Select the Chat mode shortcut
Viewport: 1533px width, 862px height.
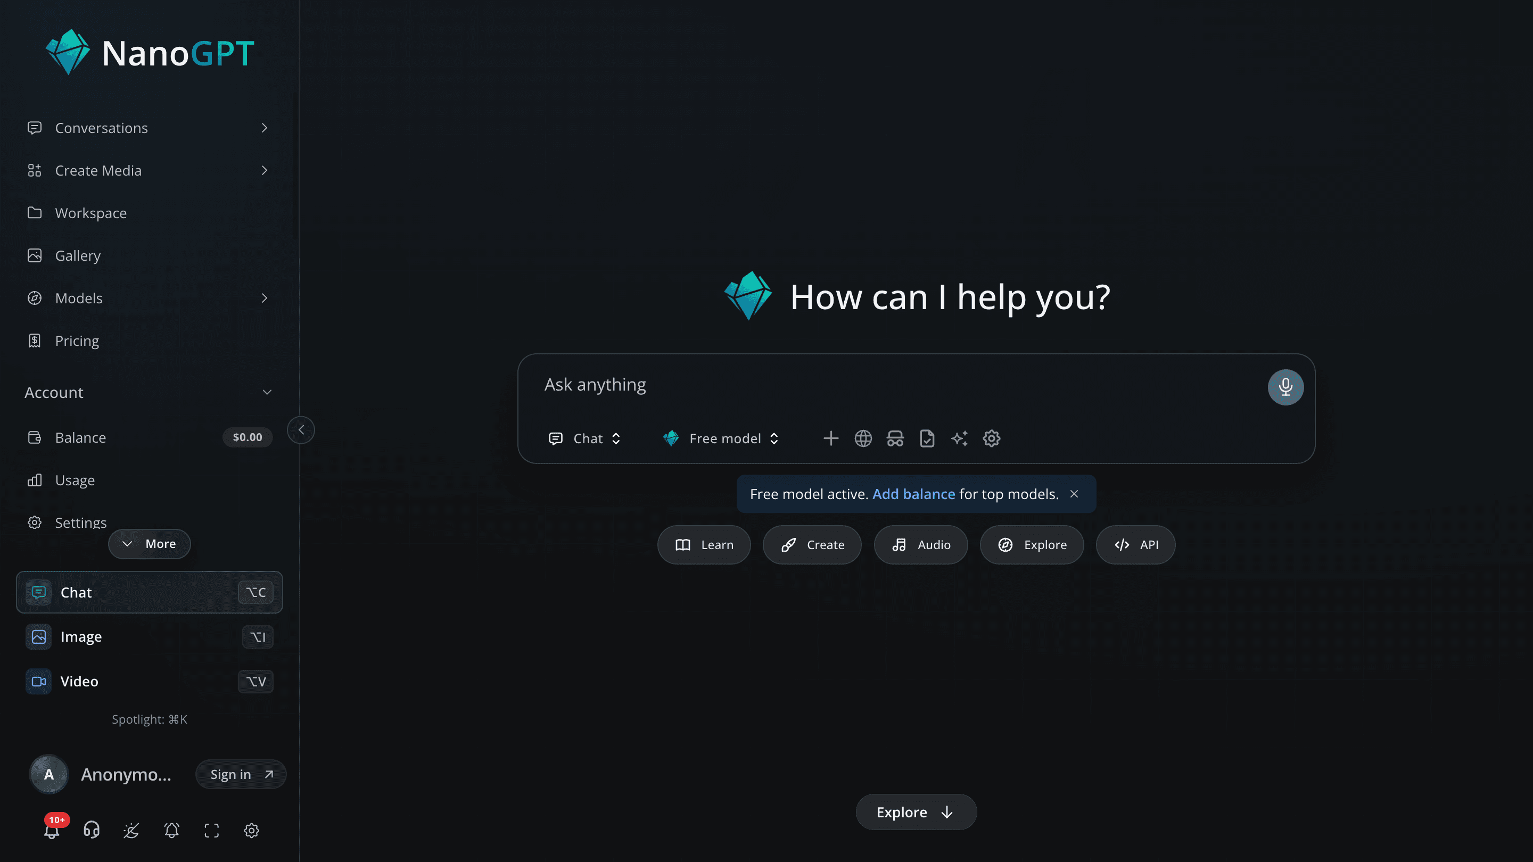point(150,592)
